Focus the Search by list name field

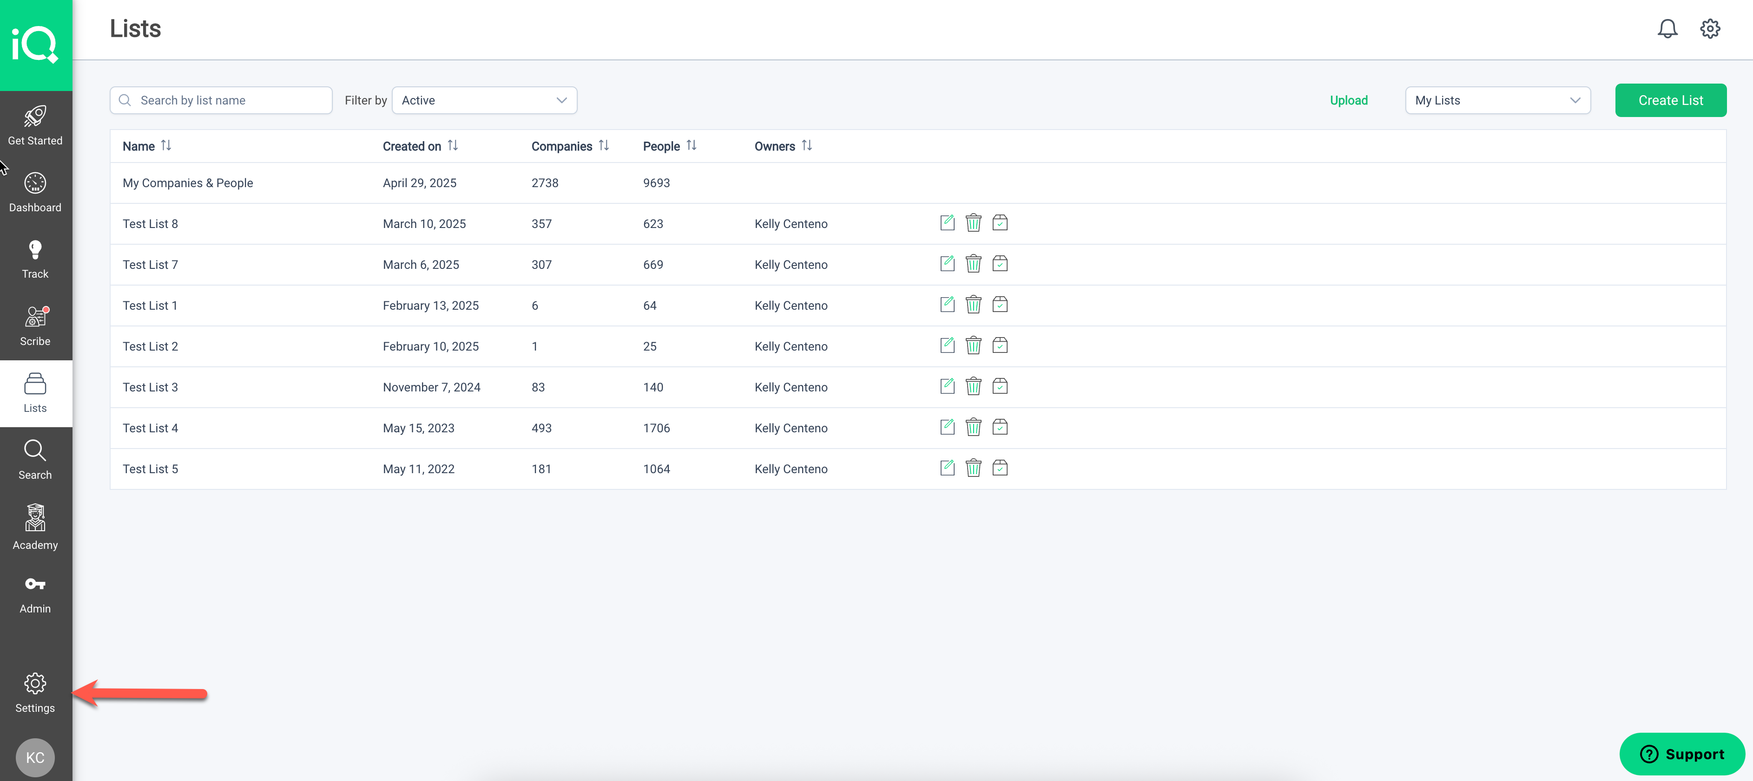[221, 100]
